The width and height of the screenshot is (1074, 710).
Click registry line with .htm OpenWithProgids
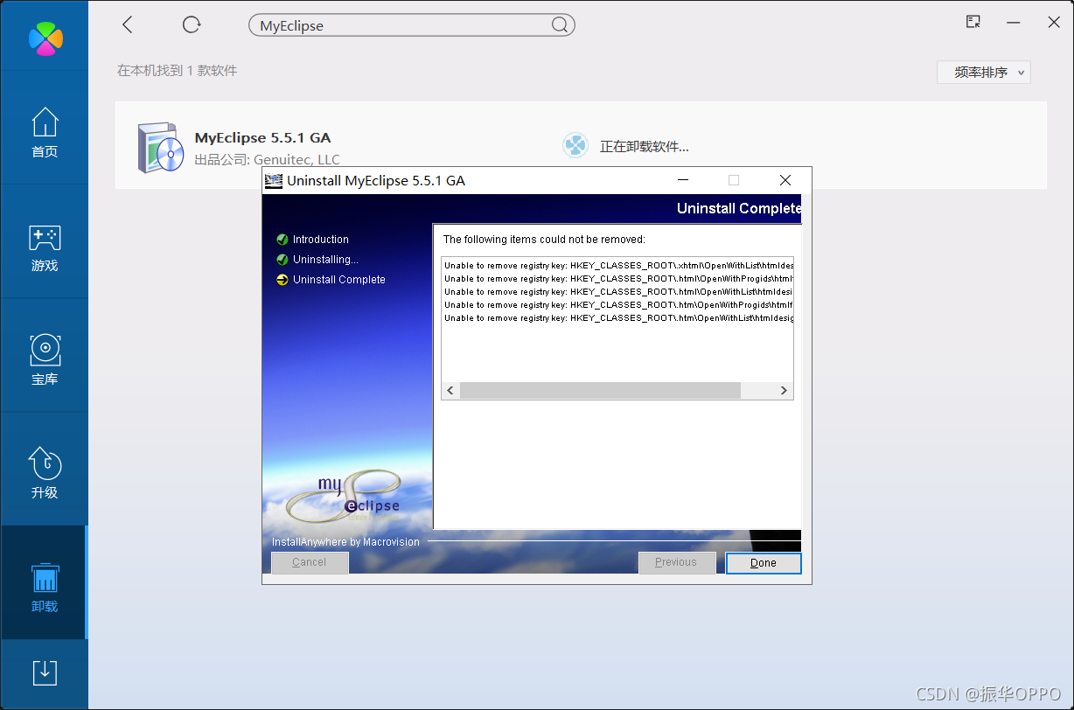pos(618,304)
